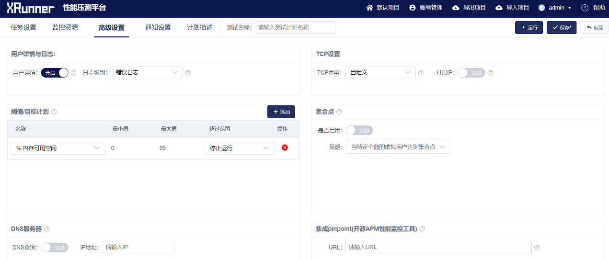This screenshot has height=260, width=609.
Task: Expand the TCP重用 dropdown
Action: click(380, 73)
